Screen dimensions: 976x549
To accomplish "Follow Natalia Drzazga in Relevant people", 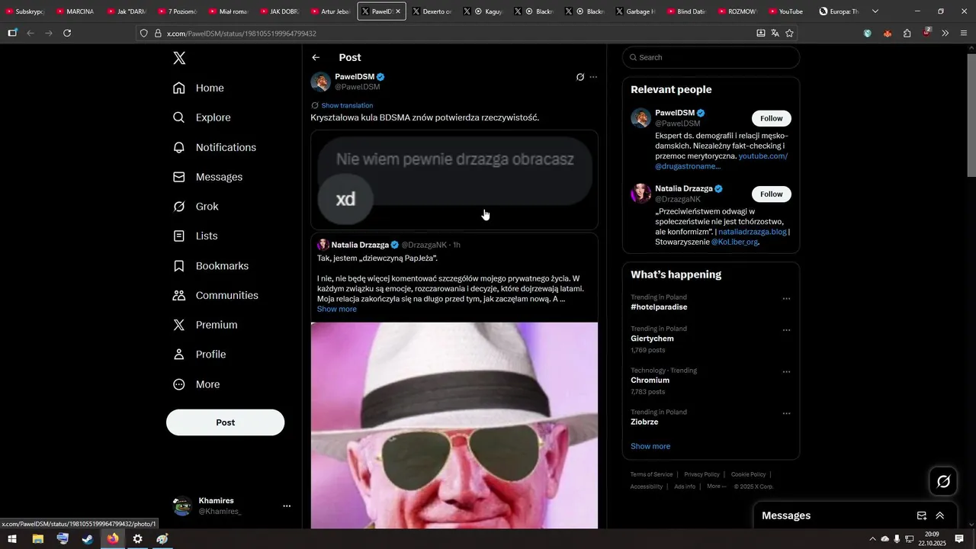I will click(772, 194).
